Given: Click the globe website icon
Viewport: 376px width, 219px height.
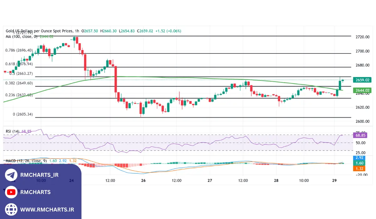Looking at the screenshot, I should coord(11,209).
